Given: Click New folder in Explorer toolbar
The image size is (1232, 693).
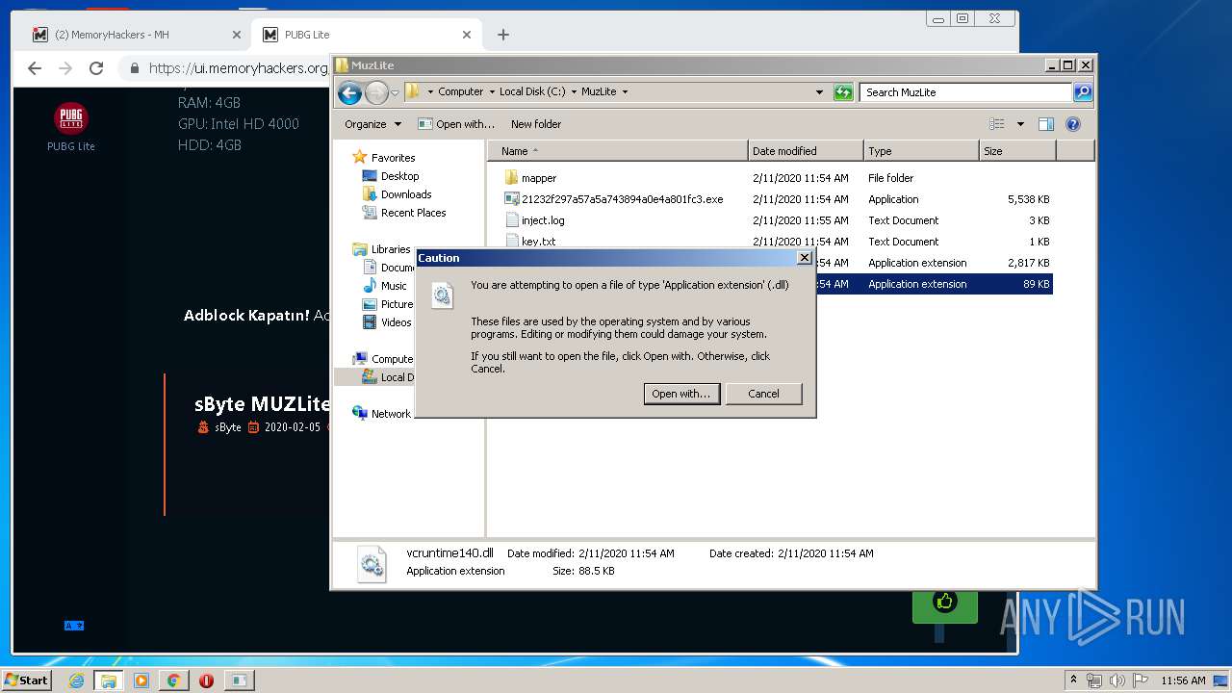Looking at the screenshot, I should (x=536, y=124).
